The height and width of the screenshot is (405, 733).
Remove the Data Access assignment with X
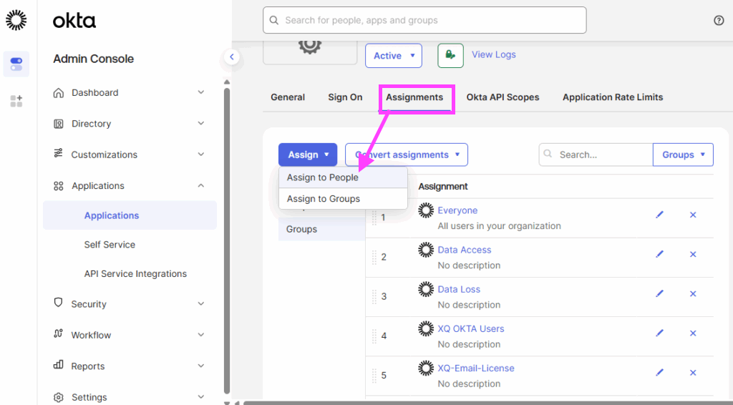(x=692, y=254)
